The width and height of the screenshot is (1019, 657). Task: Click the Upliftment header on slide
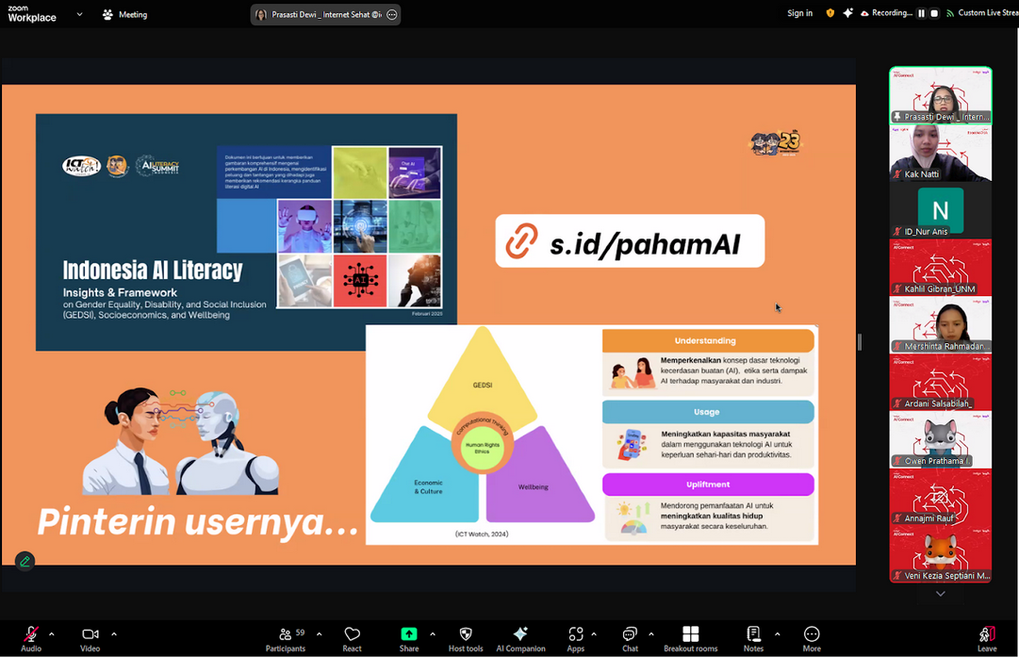pos(708,485)
